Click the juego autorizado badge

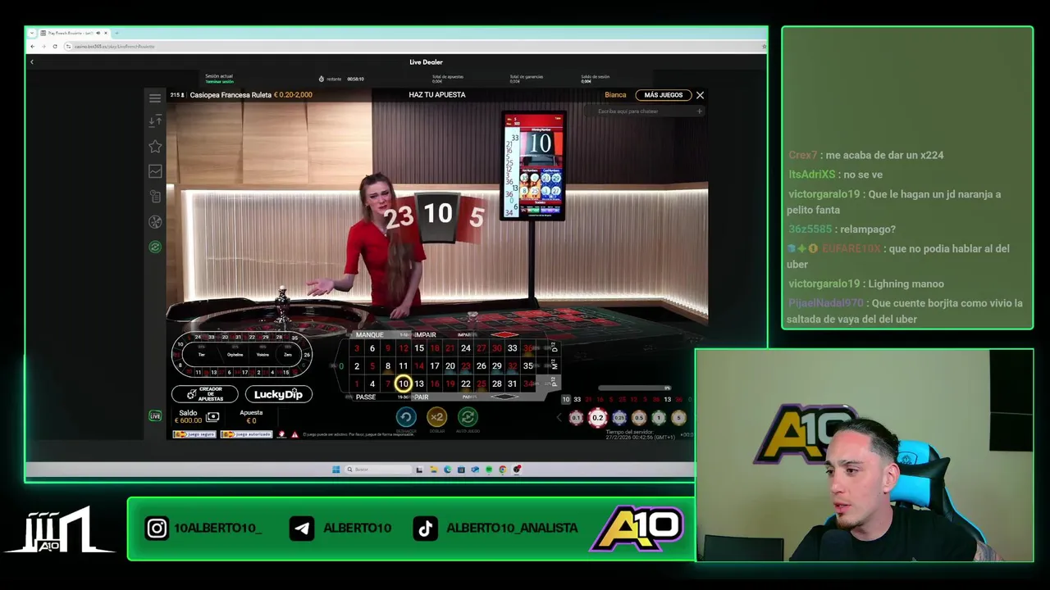tap(246, 434)
